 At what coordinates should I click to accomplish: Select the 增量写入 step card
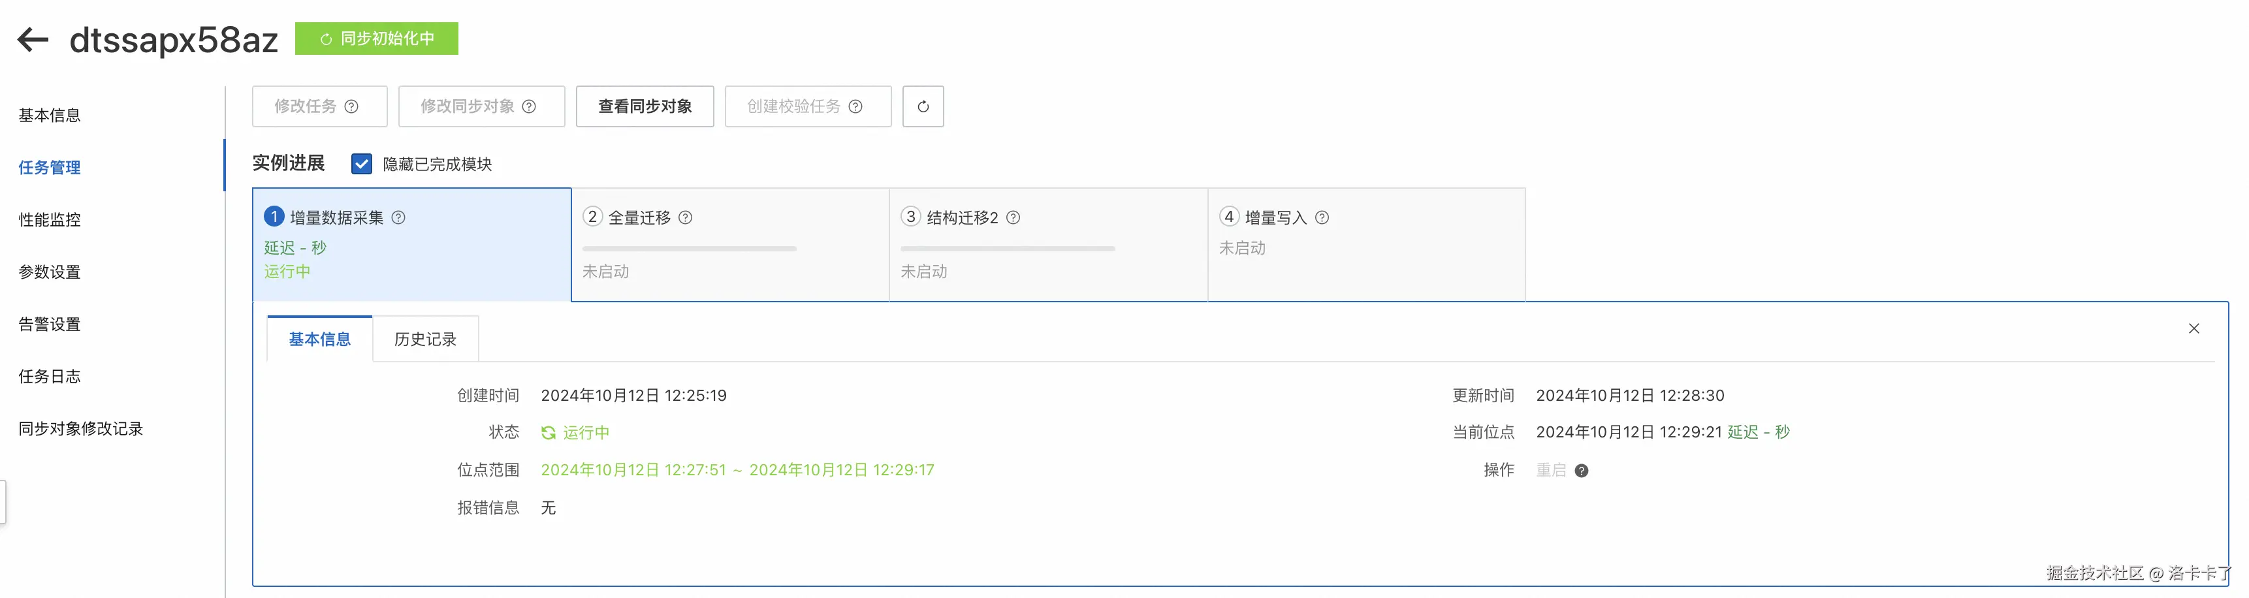pos(1365,244)
